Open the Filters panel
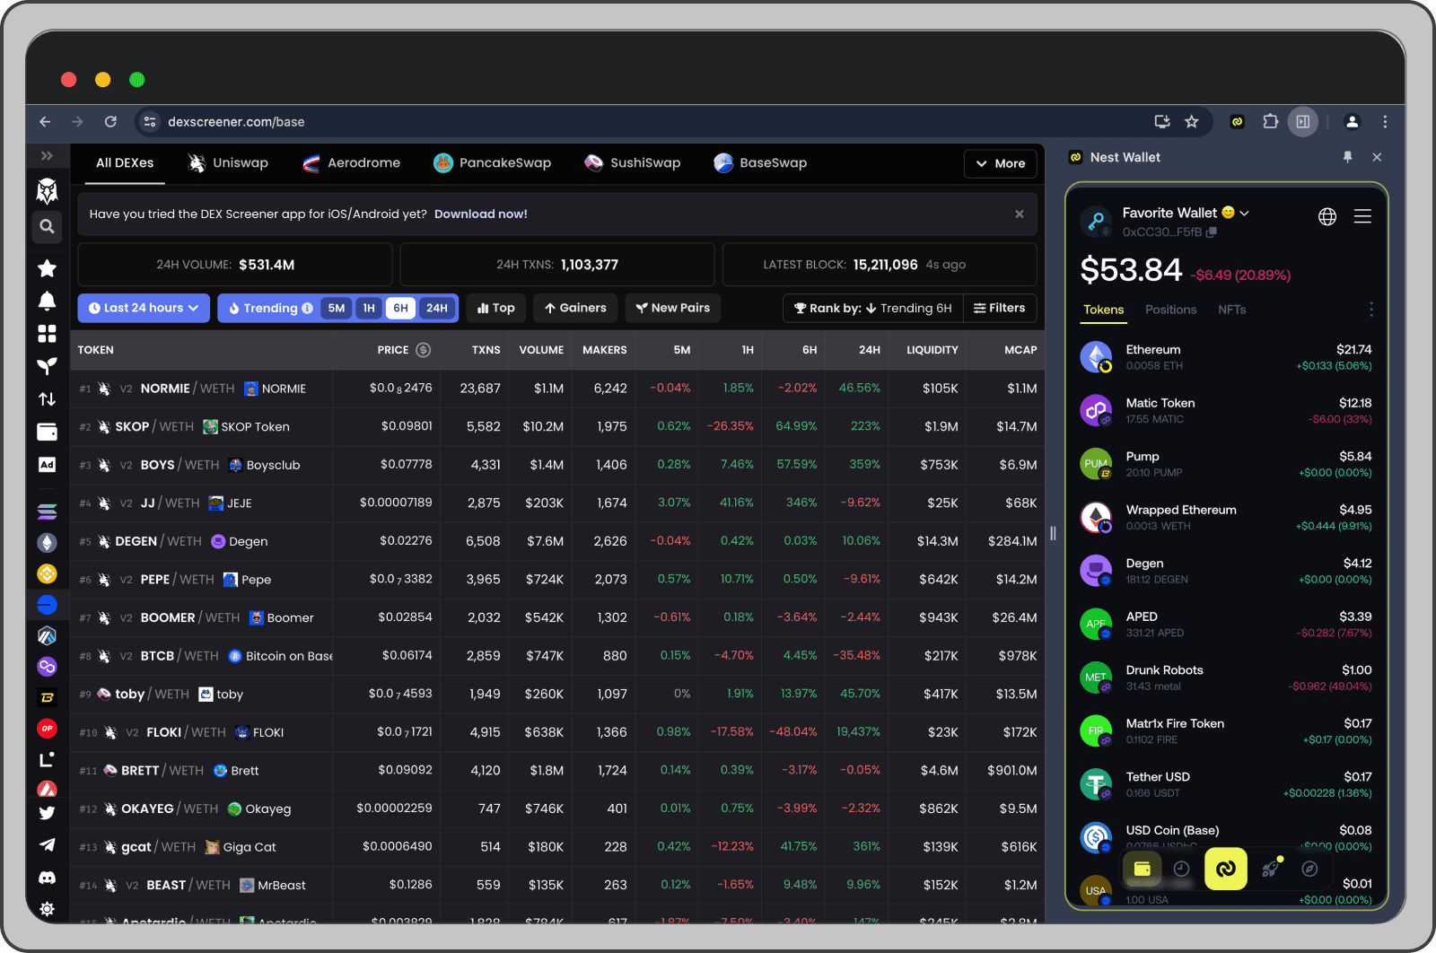Screen dimensions: 1436x953 click(1000, 308)
